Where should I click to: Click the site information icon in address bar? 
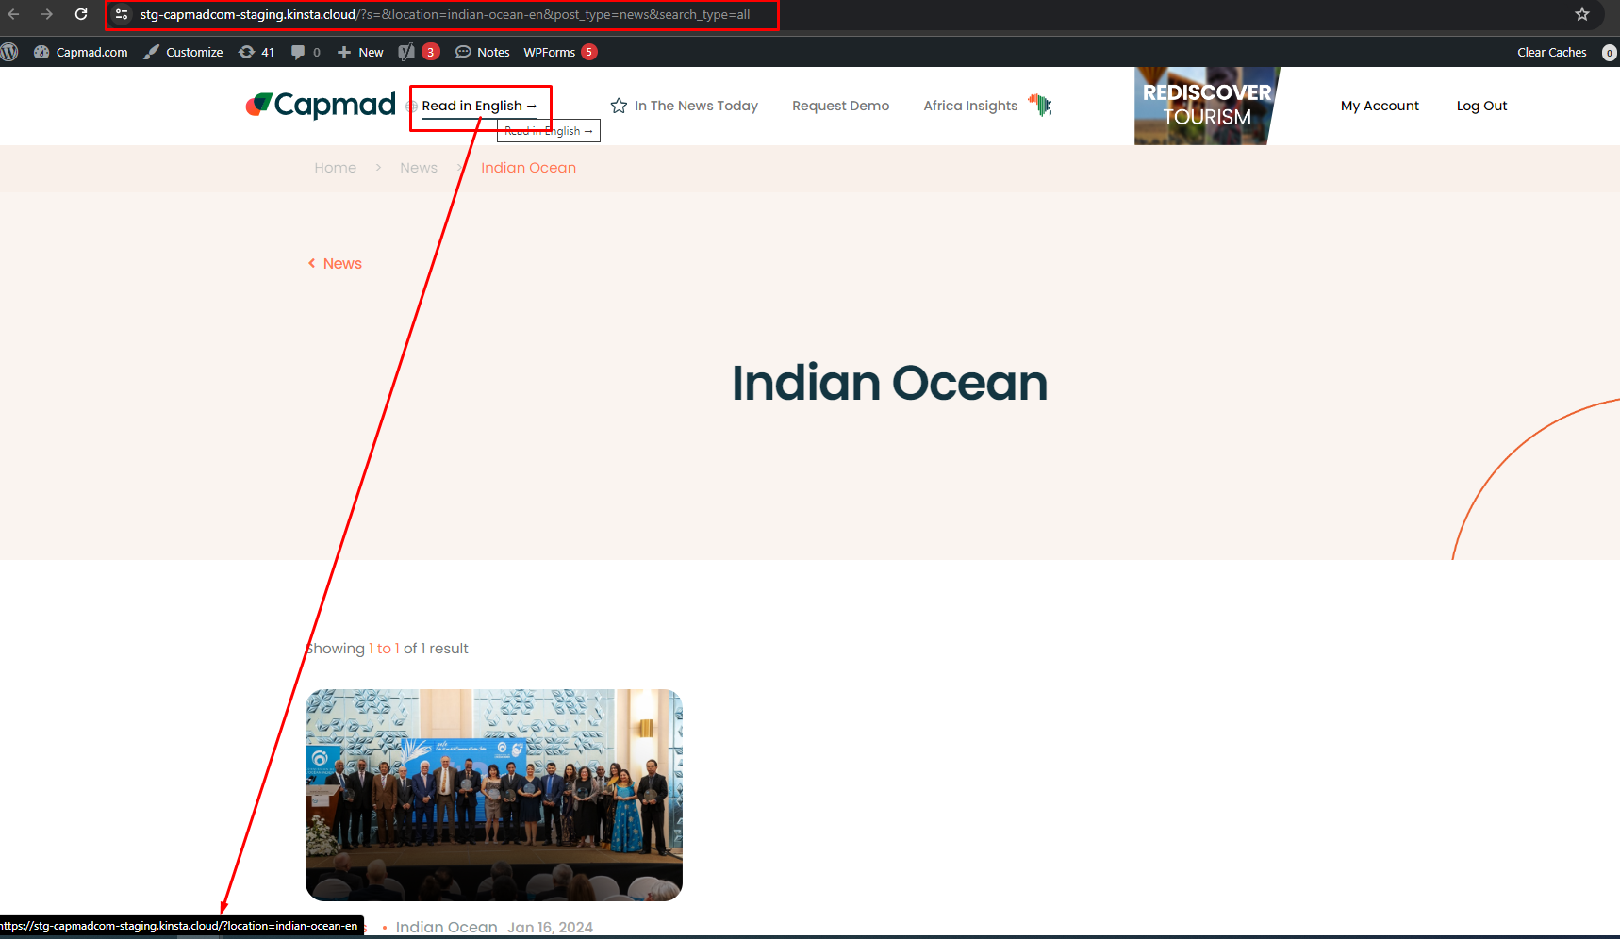pyautogui.click(x=122, y=14)
